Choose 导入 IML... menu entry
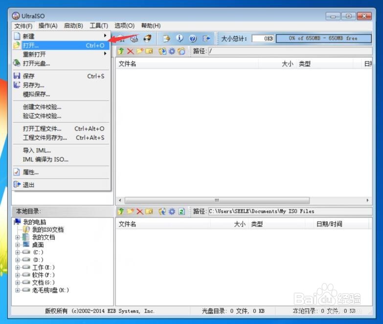 click(x=61, y=151)
